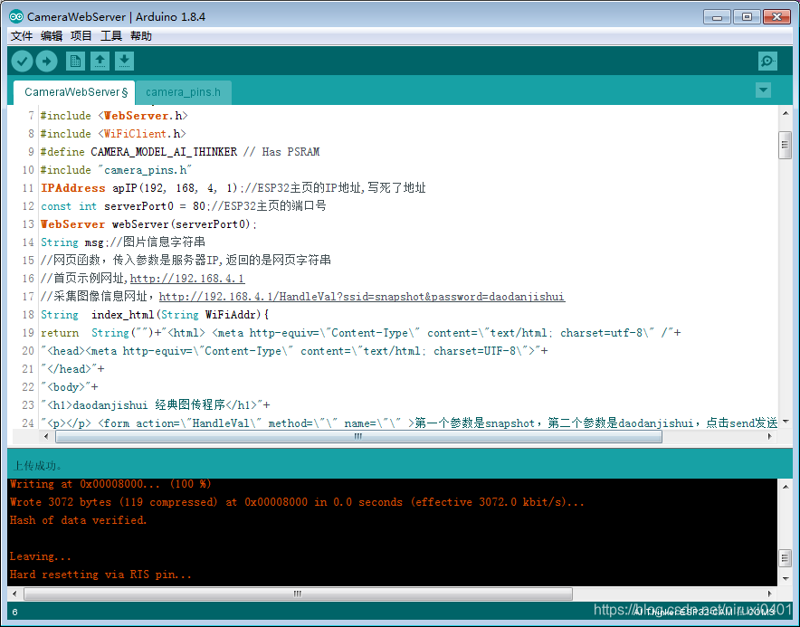The height and width of the screenshot is (627, 800).
Task: Click 'Hash of data verified.' console line
Action: point(78,520)
